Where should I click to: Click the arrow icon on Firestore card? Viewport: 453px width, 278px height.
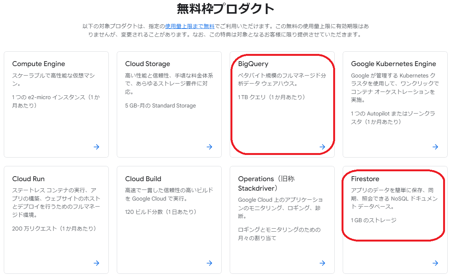[436, 263]
